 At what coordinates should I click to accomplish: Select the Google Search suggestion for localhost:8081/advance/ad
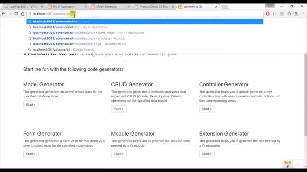point(145,50)
